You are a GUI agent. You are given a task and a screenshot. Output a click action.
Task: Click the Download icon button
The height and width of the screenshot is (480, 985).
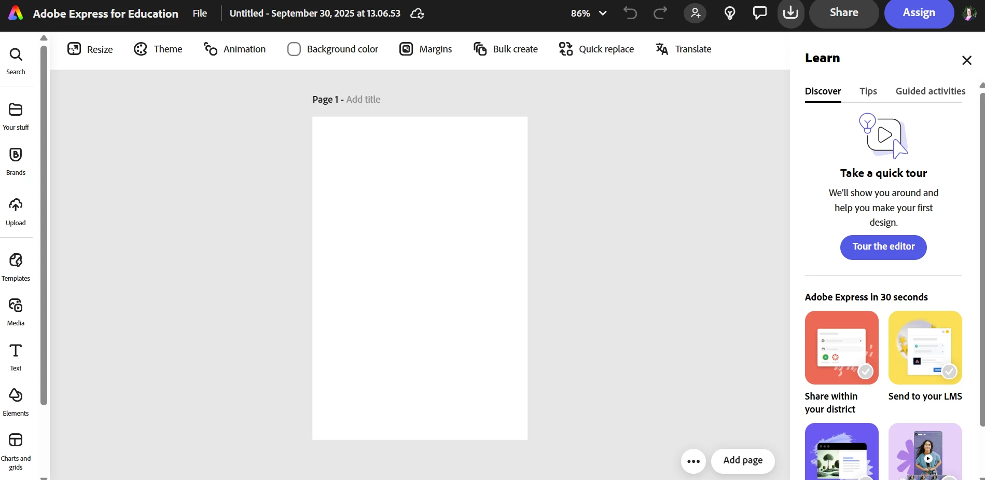[x=790, y=13]
